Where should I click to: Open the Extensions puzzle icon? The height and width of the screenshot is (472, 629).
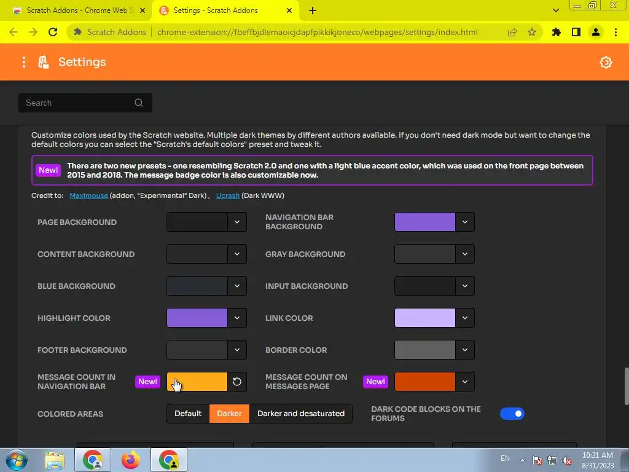[x=557, y=32]
